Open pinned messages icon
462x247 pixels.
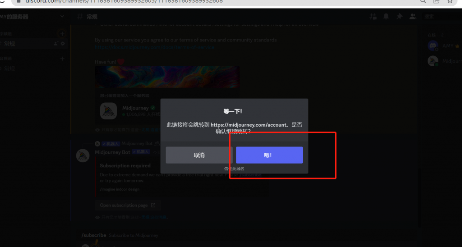[x=399, y=17]
